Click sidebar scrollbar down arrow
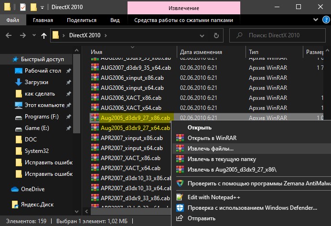 [76, 211]
